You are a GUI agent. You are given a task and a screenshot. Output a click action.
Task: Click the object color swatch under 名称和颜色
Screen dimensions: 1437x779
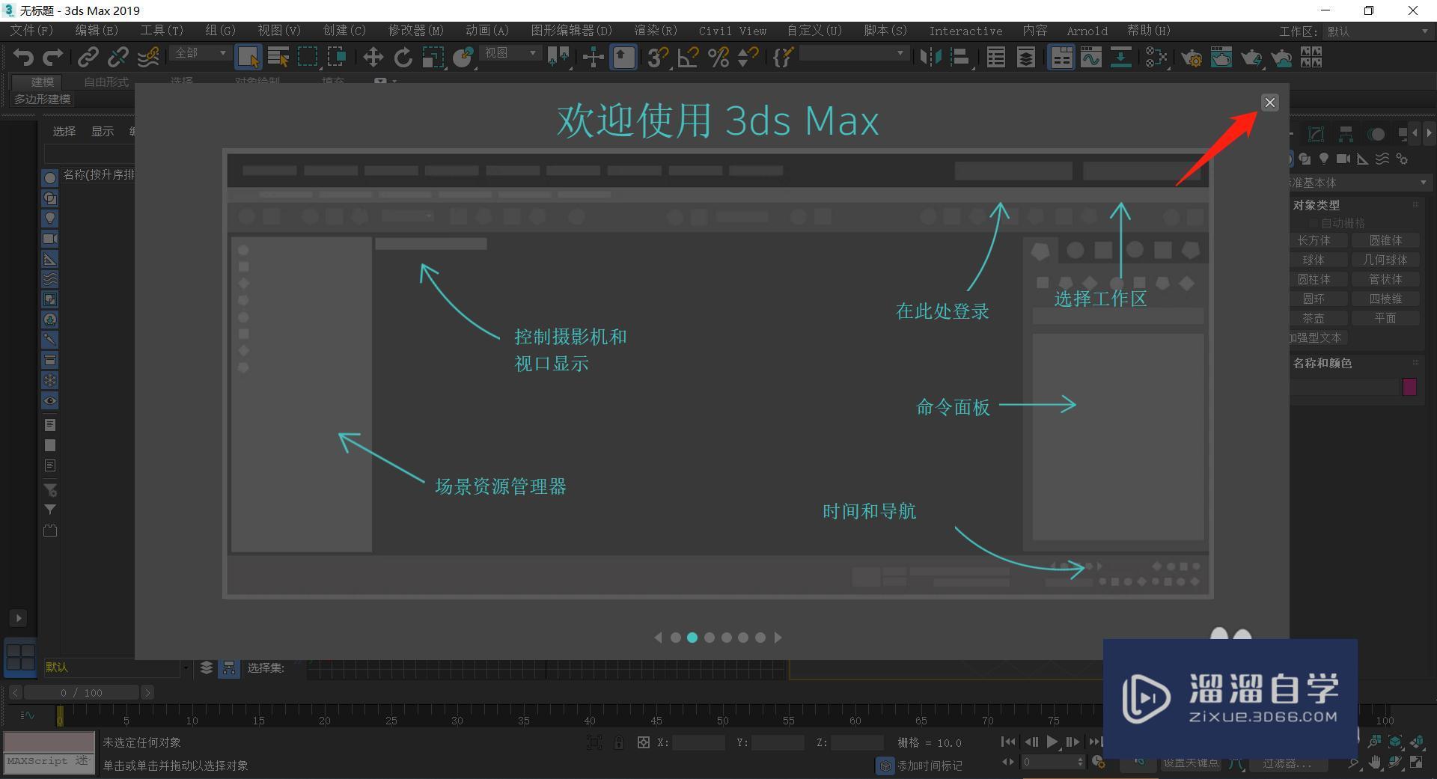1410,387
